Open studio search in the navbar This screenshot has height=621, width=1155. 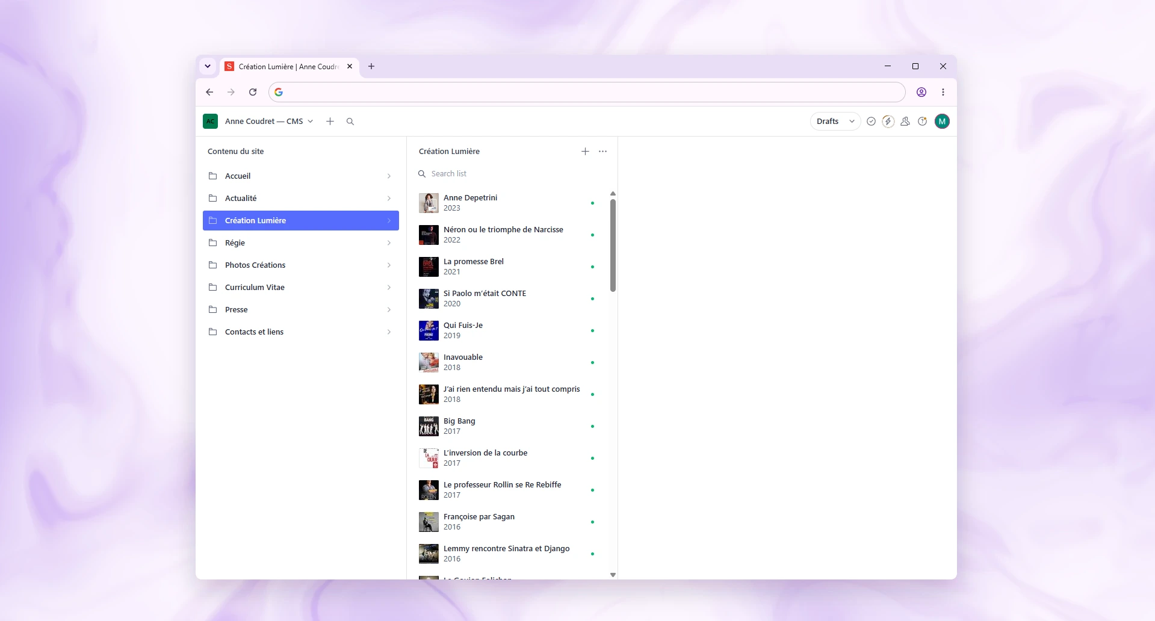coord(350,122)
